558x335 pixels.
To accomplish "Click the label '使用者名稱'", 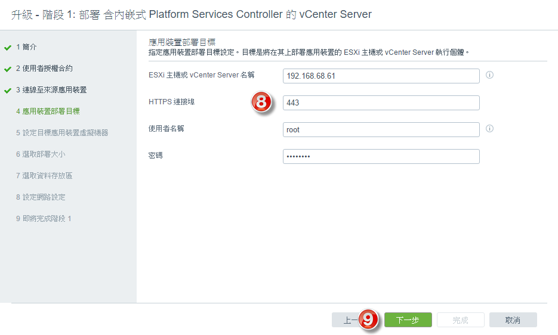I will coord(166,129).
